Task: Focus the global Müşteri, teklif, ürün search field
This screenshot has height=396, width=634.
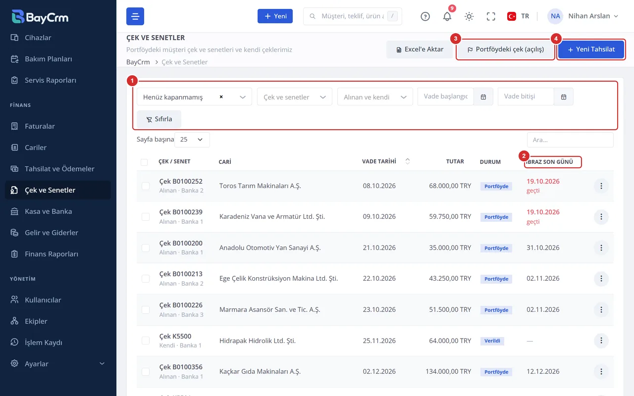Action: tap(352, 16)
